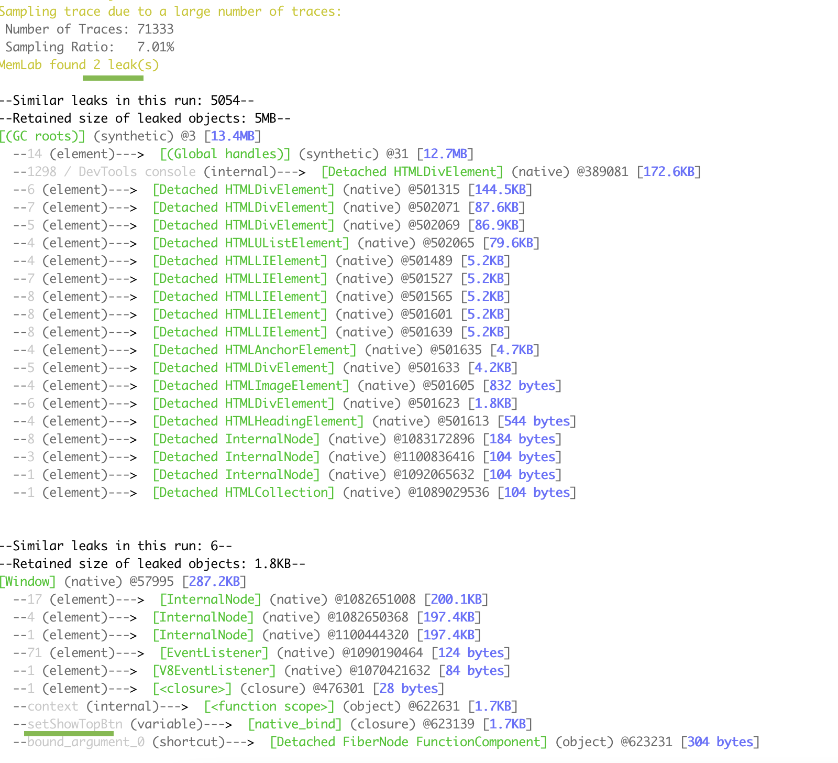Click the HTMLLIElement node ID @501565
The width and height of the screenshot is (838, 763).
(426, 297)
